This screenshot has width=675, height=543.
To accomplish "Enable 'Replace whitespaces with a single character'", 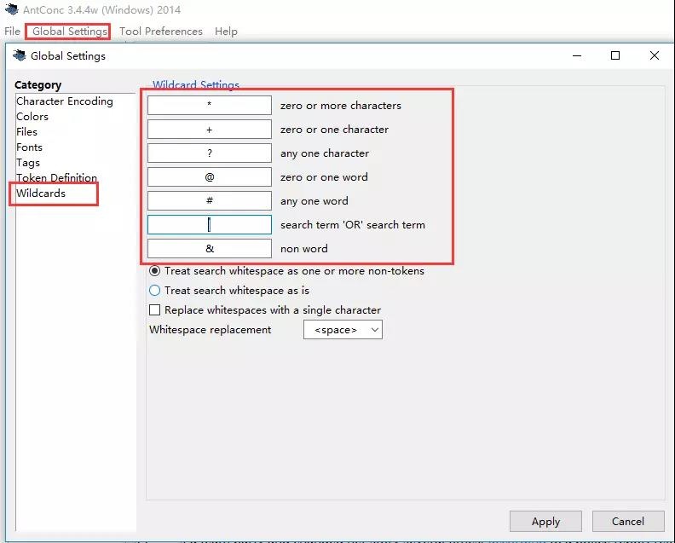I will [155, 310].
